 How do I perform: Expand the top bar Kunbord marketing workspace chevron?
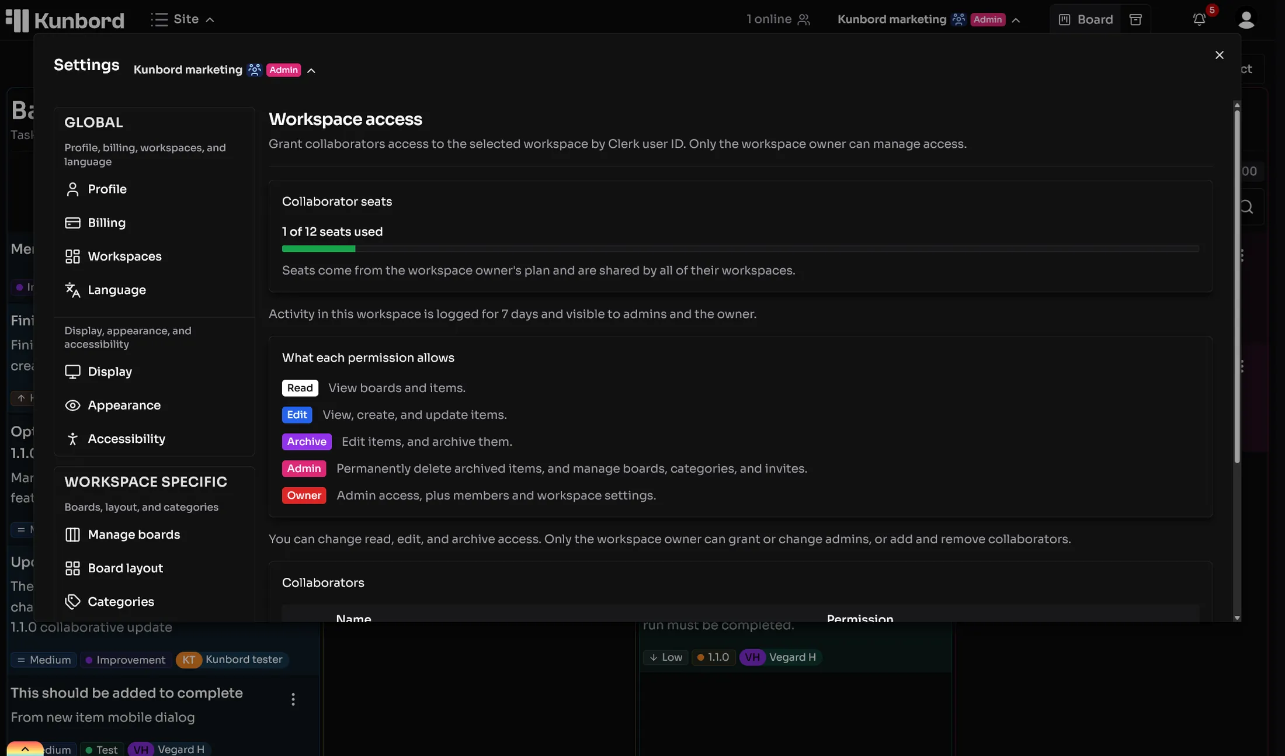coord(1016,20)
